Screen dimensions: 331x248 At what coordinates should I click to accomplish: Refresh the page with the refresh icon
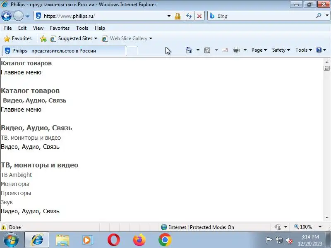click(189, 16)
